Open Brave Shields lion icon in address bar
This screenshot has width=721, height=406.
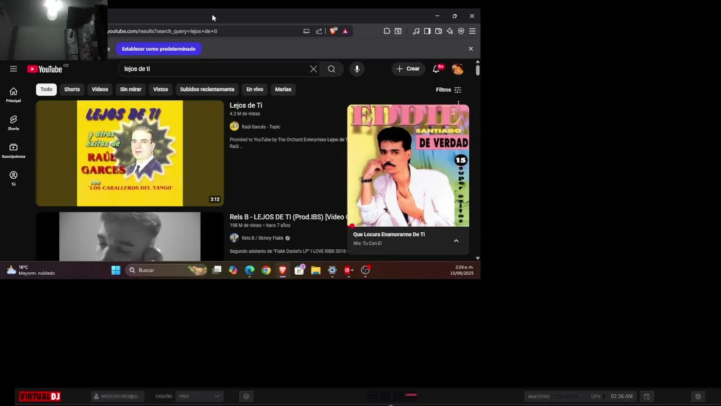point(333,31)
